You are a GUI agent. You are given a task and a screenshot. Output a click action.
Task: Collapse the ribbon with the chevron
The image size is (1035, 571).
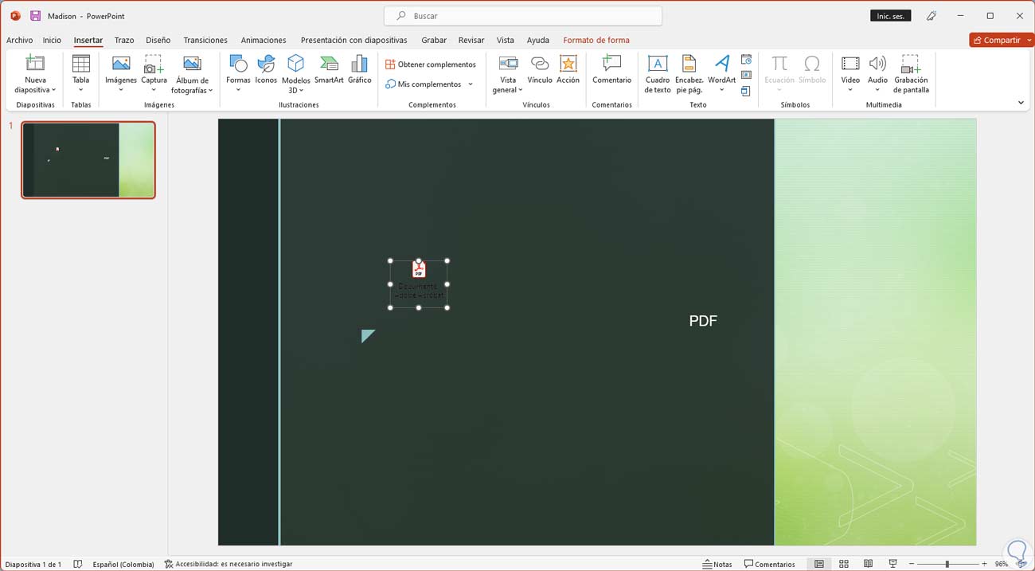pos(1021,103)
